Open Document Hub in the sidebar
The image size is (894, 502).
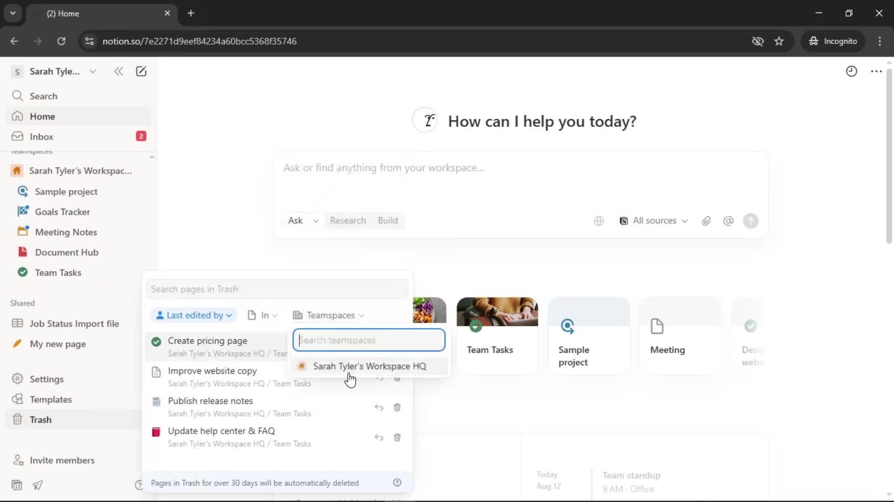[x=79, y=252]
